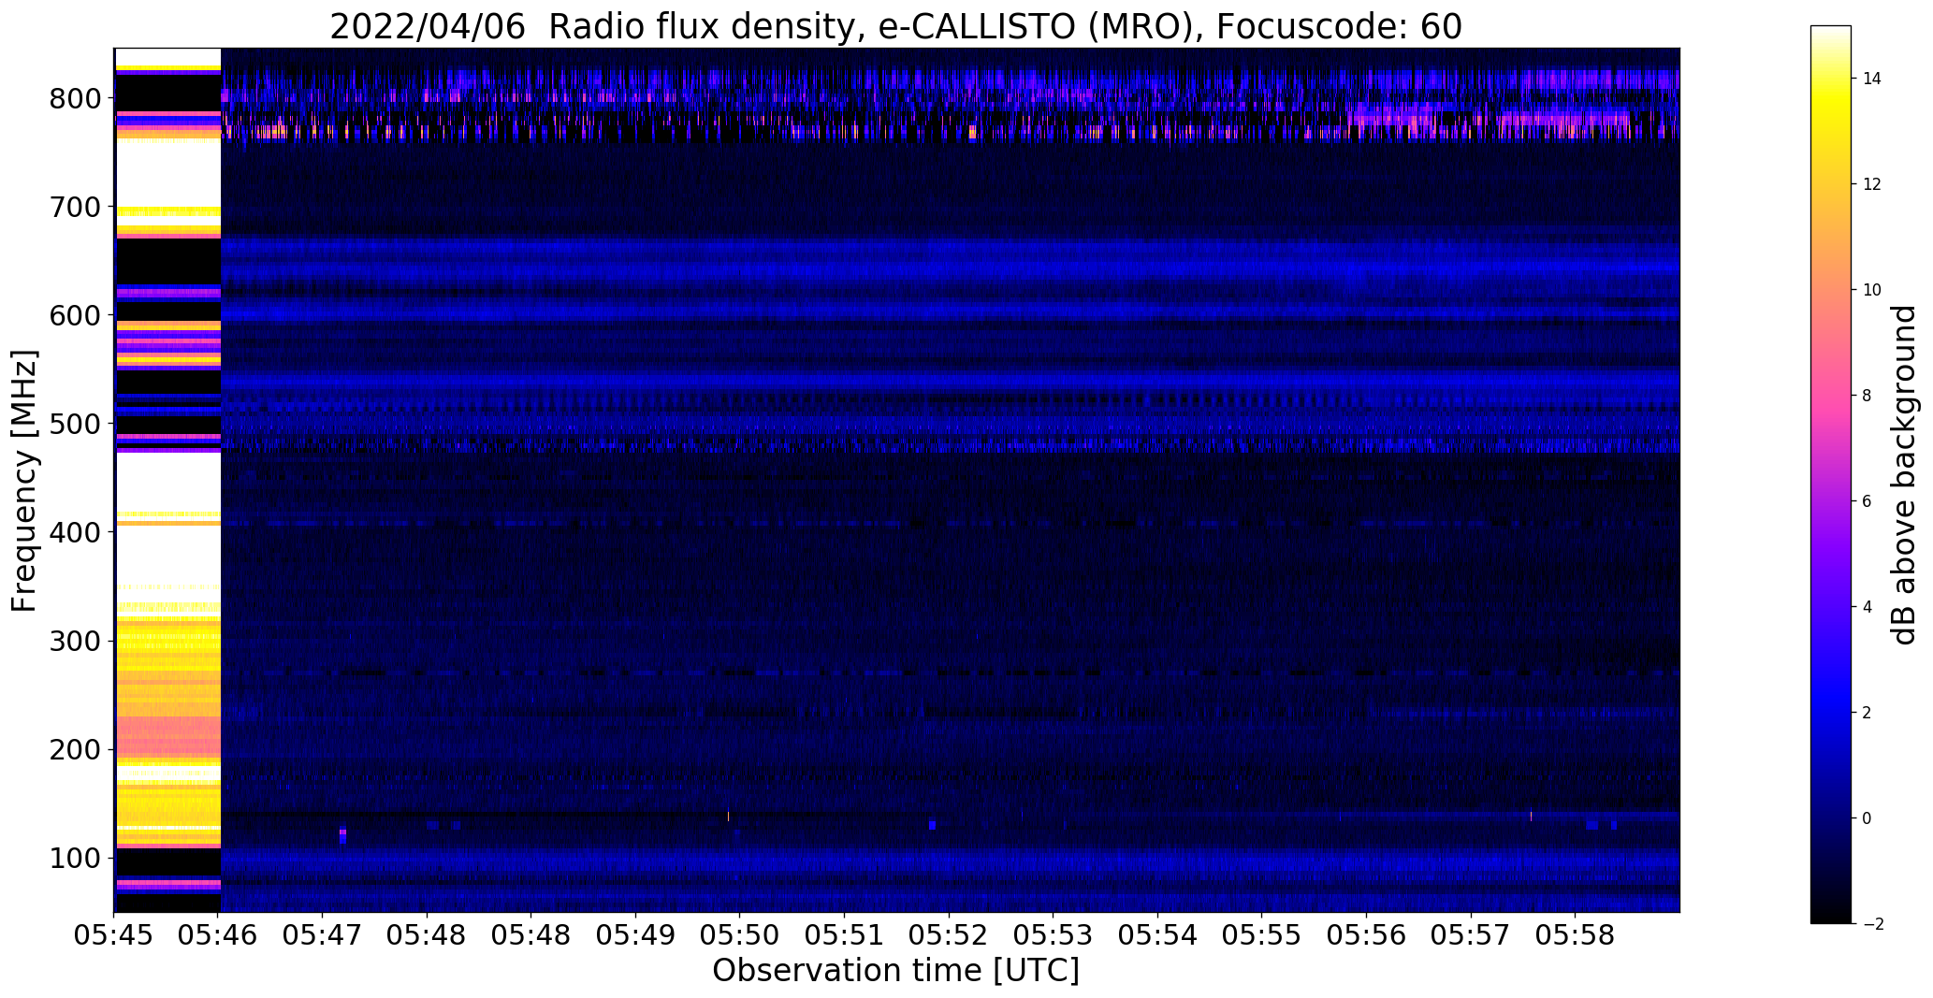
Task: Click the vertical dB color scale bar
Action: click(x=1831, y=475)
